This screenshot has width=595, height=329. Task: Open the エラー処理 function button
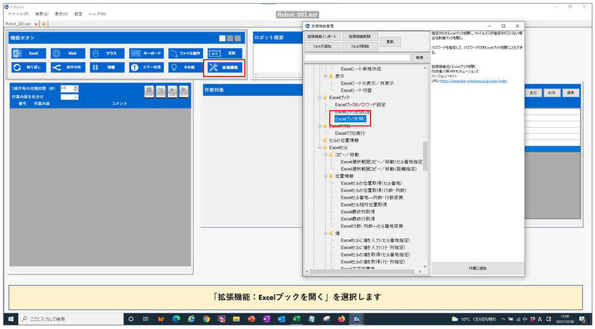pyautogui.click(x=146, y=67)
